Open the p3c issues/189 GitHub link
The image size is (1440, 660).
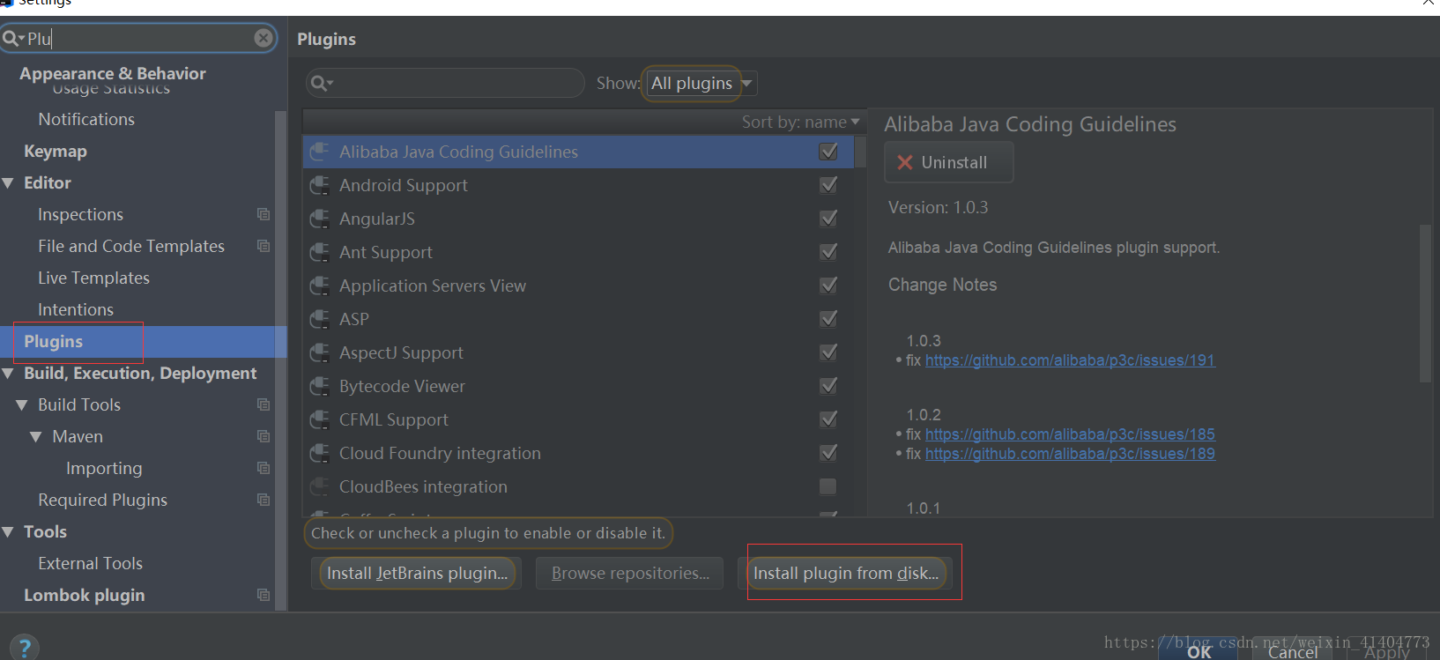click(1070, 454)
